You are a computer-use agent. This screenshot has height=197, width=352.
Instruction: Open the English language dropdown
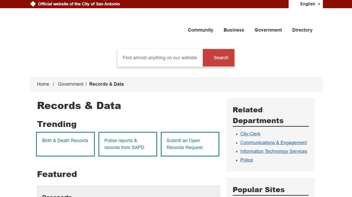(307, 4)
